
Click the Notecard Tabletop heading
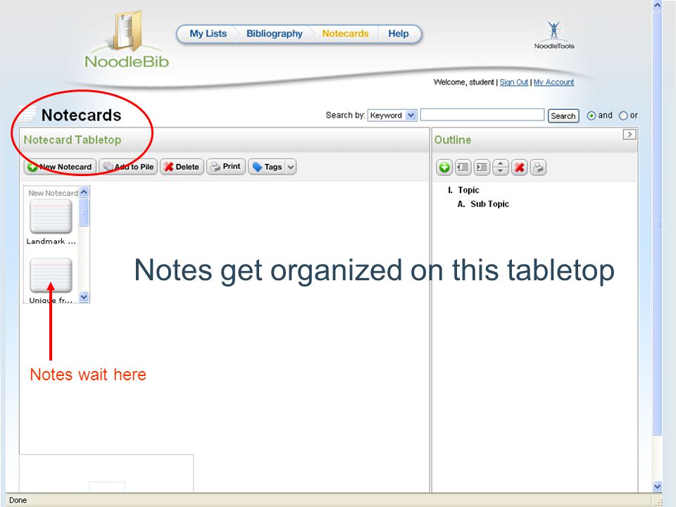point(73,139)
